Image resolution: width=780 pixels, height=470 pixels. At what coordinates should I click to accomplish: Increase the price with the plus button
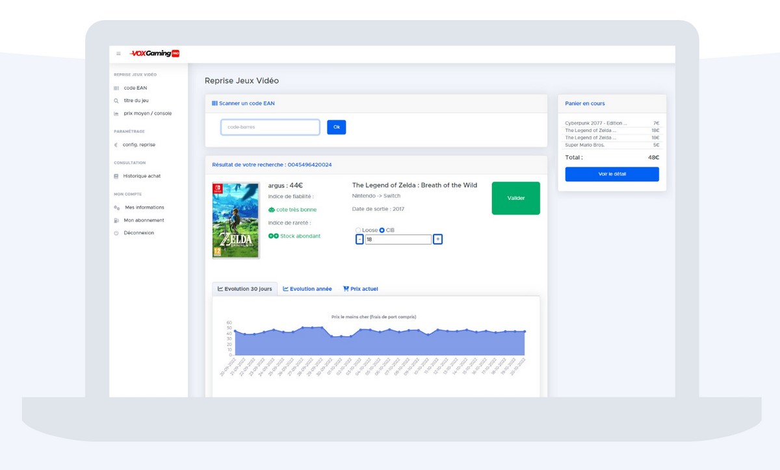(438, 240)
